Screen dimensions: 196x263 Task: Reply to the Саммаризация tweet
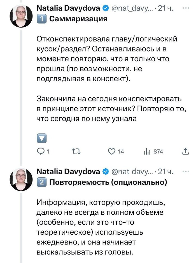click(x=41, y=151)
